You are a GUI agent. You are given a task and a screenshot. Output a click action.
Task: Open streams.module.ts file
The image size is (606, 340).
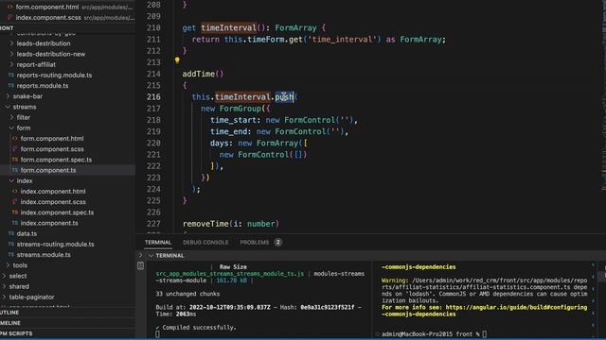44,254
